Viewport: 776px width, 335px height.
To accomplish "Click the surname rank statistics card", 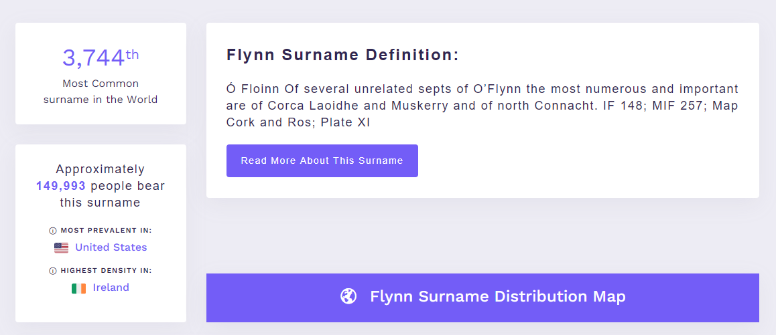I will point(101,74).
